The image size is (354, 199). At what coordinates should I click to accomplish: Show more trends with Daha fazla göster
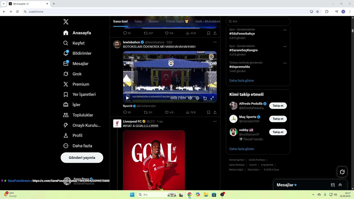tap(242, 80)
